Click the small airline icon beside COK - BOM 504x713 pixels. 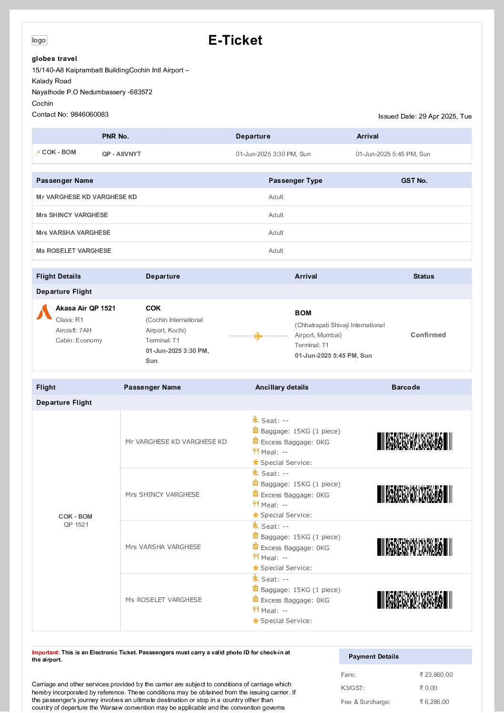pyautogui.click(x=39, y=152)
